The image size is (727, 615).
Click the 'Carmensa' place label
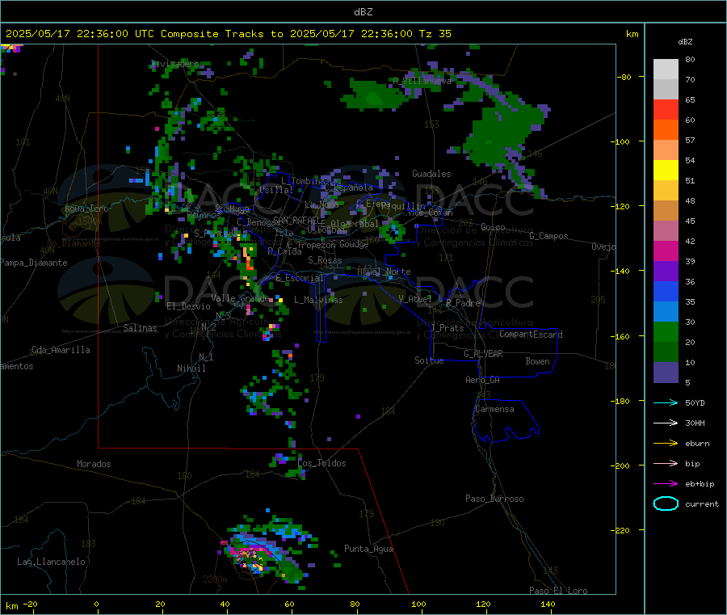pyautogui.click(x=494, y=409)
